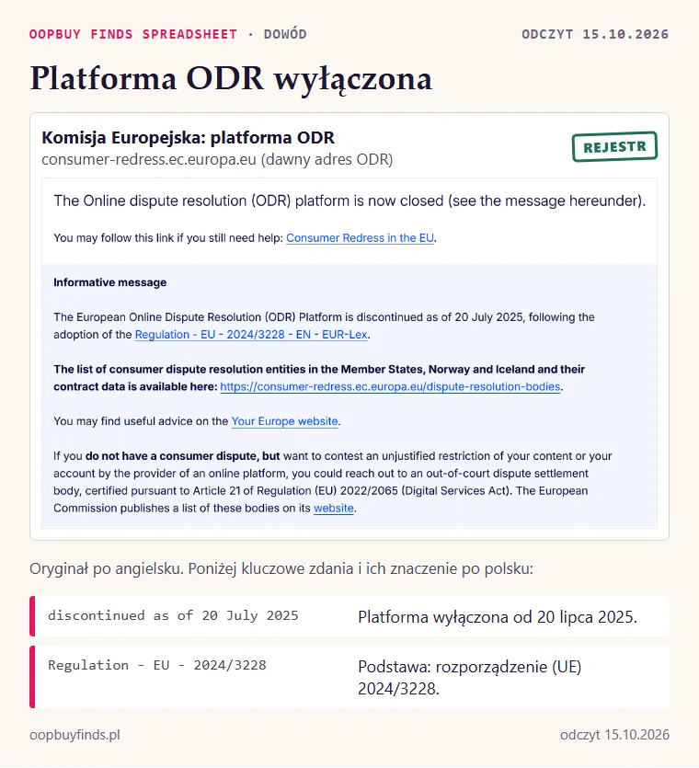Click 'ODCZYT 15.10.2026' at top right
This screenshot has height=768, width=699.
click(x=595, y=34)
